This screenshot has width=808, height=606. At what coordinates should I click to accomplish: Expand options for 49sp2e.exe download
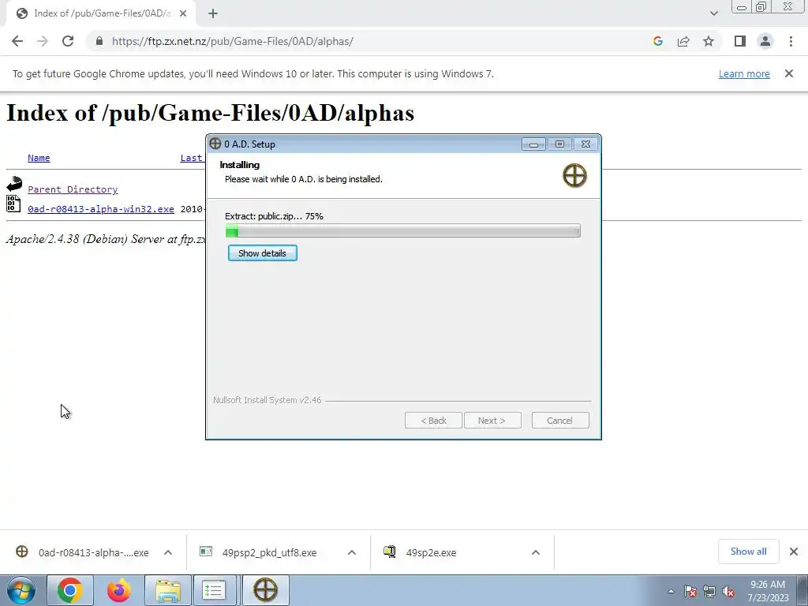[536, 552]
